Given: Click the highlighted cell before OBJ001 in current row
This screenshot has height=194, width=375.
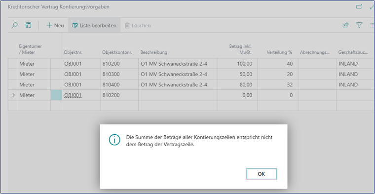Looking at the screenshot, I should [56, 95].
